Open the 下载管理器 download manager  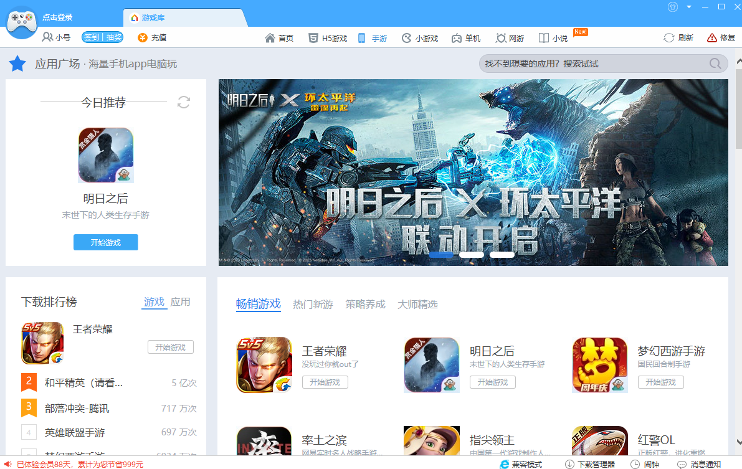[x=589, y=464]
